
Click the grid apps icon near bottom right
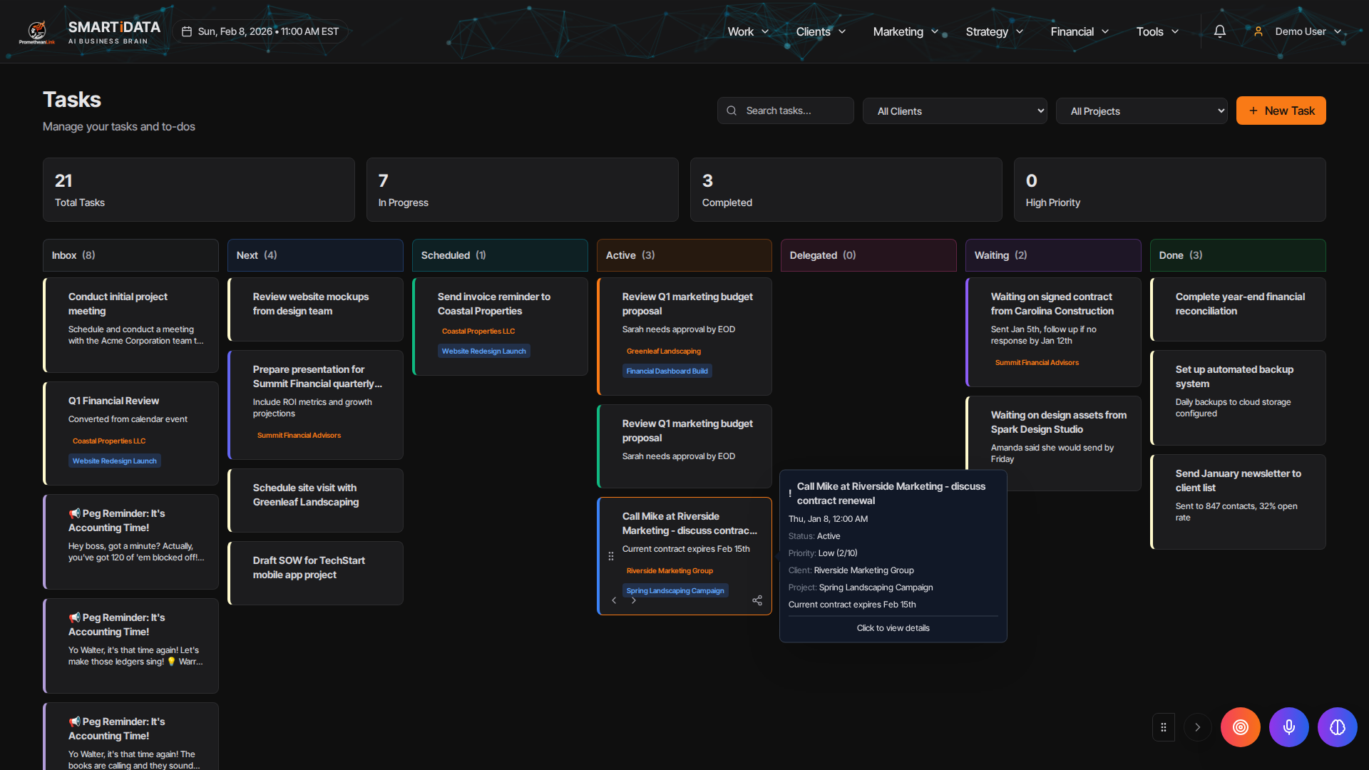click(x=1164, y=727)
